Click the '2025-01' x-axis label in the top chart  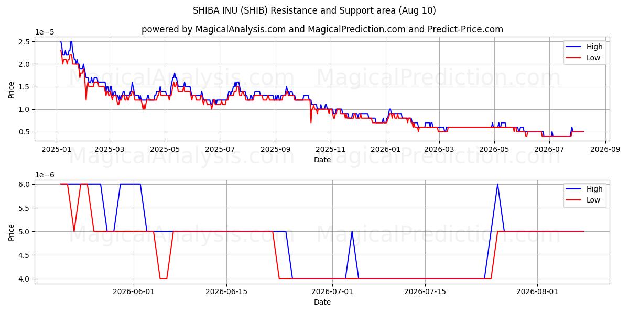[57, 150]
